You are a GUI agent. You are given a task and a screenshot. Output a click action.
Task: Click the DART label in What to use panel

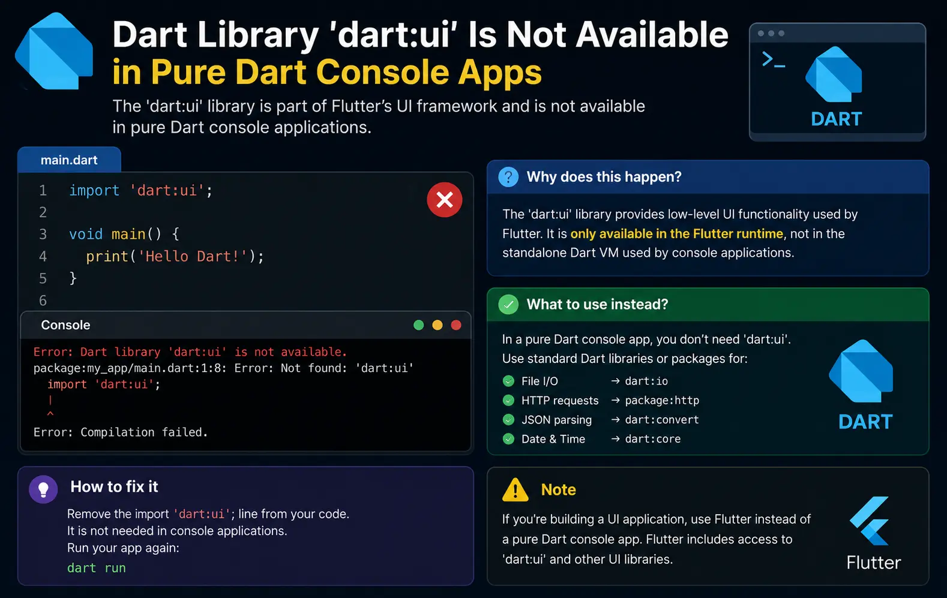click(x=865, y=422)
